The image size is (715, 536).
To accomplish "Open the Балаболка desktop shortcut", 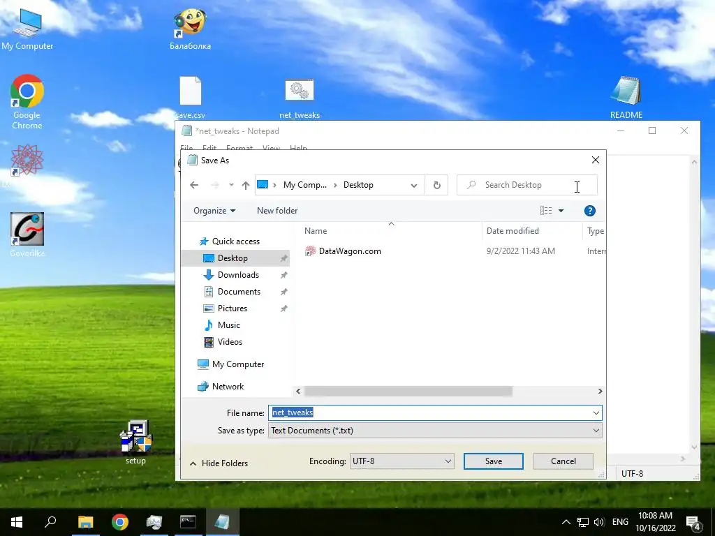I will 190,28.
